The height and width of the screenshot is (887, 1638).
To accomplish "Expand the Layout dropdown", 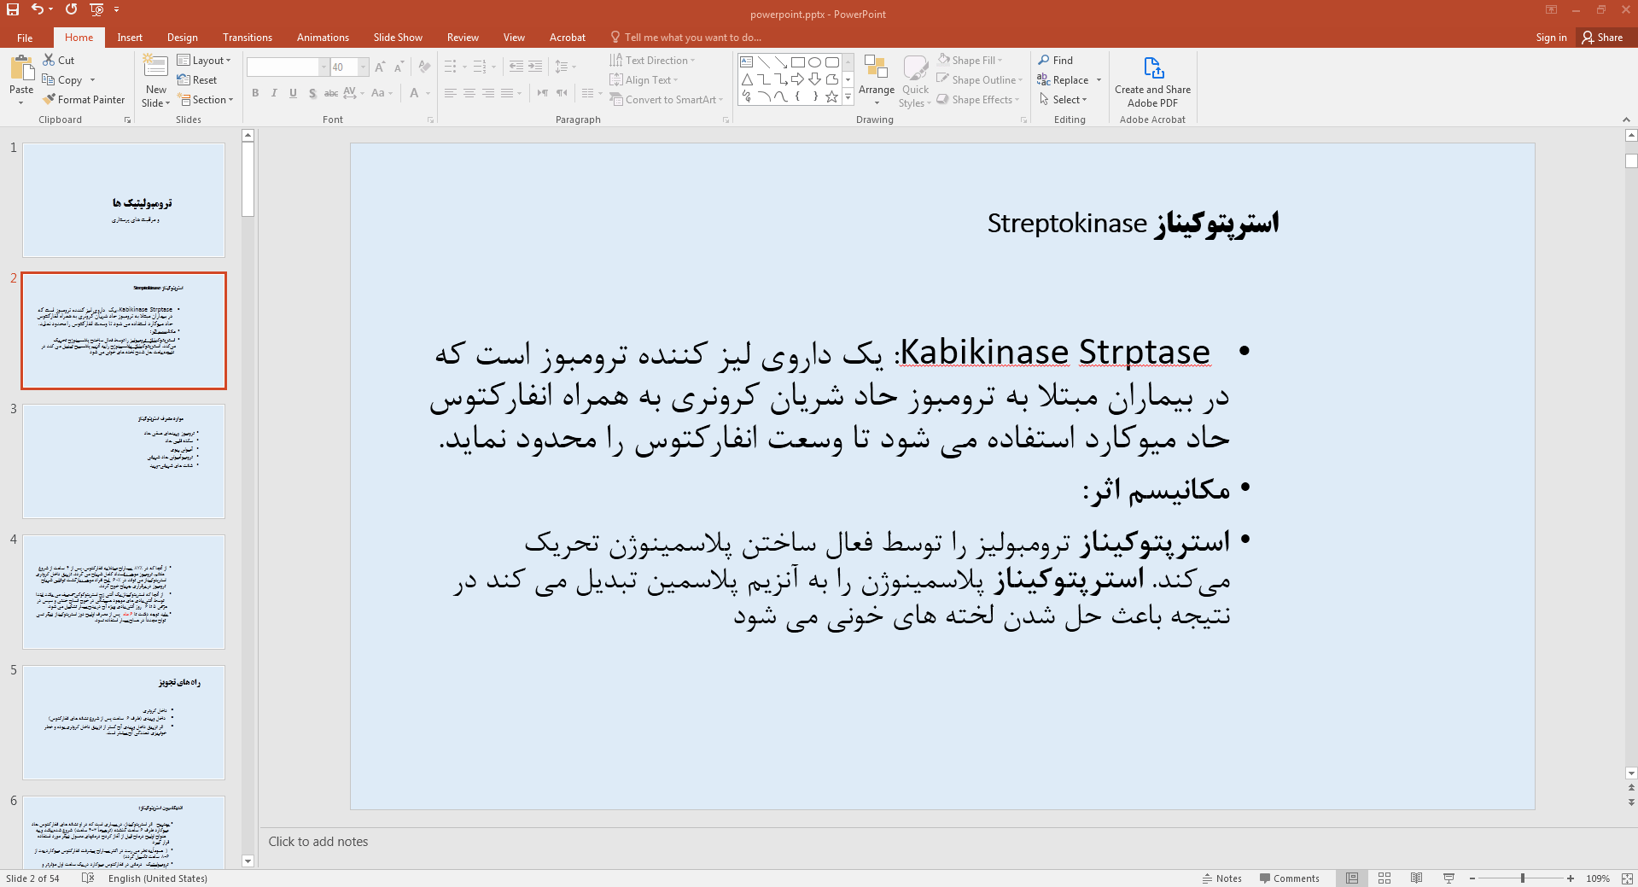I will tap(204, 61).
